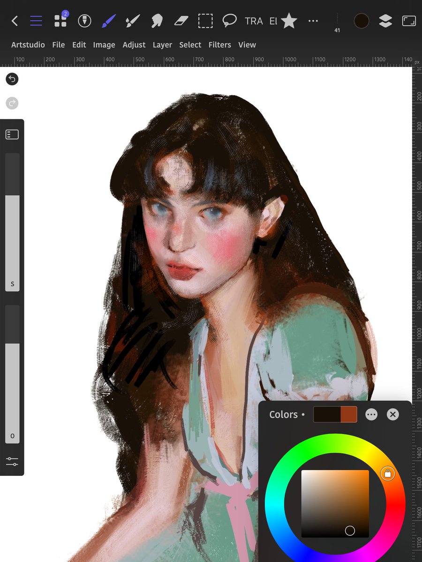Image resolution: width=422 pixels, height=562 pixels.
Task: Open the main hamburger menu
Action: (36, 21)
